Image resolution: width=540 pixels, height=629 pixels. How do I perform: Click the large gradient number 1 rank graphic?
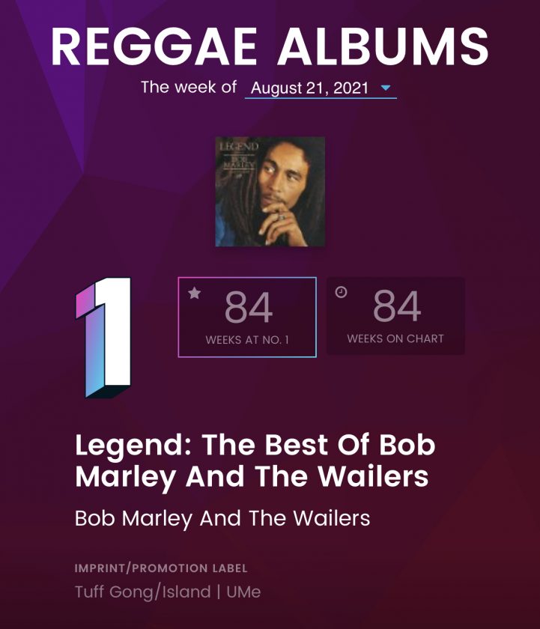click(103, 338)
